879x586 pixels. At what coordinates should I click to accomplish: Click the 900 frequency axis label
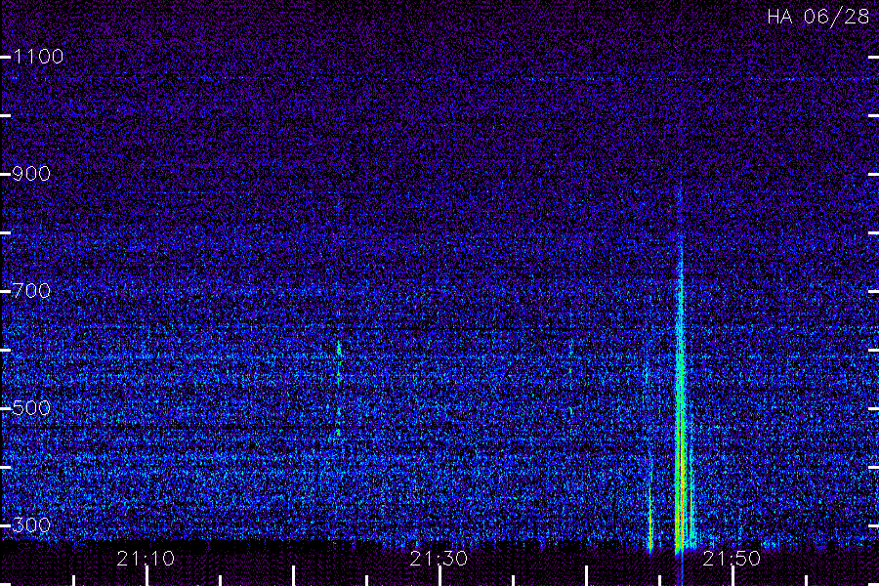coord(31,173)
